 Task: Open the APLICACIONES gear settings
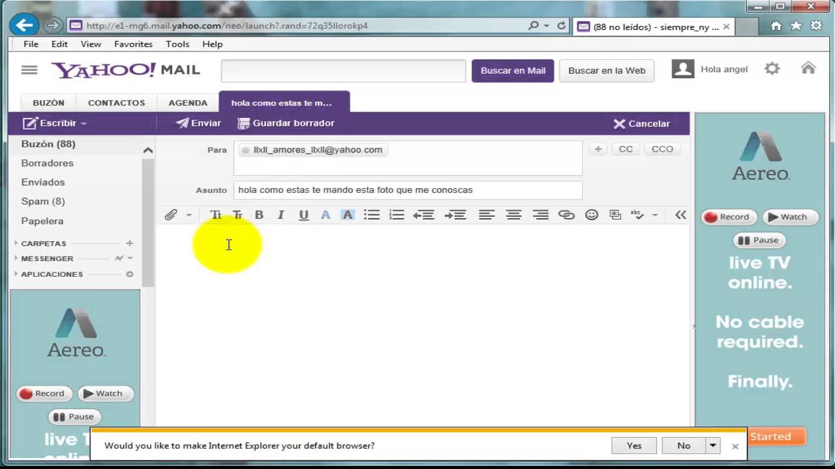[129, 274]
